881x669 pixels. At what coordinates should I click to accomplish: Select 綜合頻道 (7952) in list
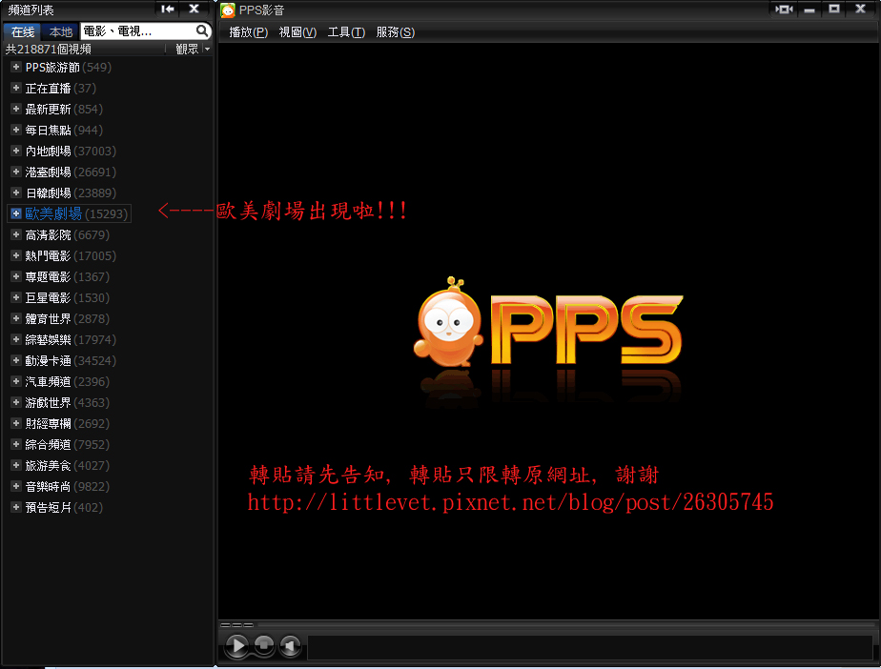68,445
